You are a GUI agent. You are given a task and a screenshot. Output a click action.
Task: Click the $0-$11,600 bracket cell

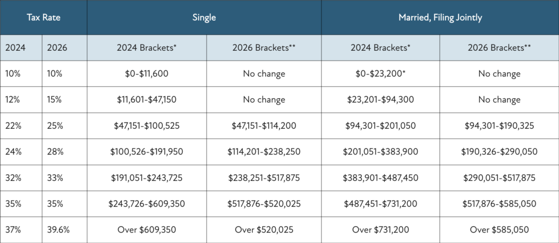pyautogui.click(x=147, y=74)
